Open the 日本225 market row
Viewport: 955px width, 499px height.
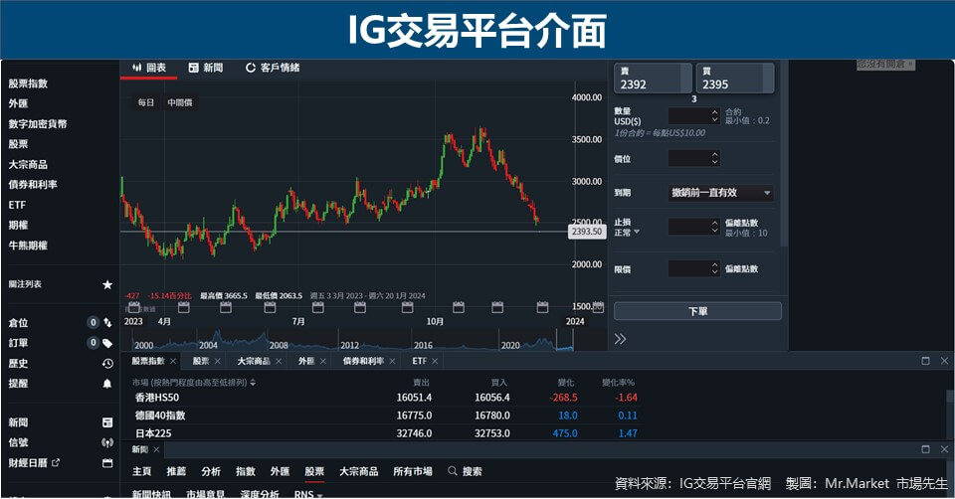[385, 433]
